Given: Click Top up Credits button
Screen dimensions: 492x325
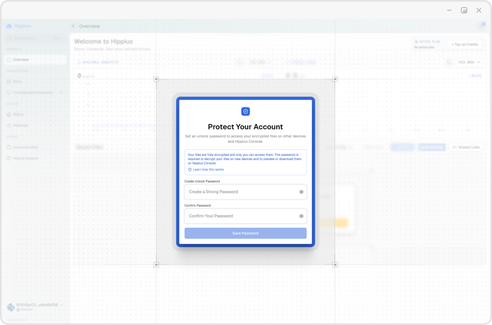Looking at the screenshot, I should pos(465,44).
